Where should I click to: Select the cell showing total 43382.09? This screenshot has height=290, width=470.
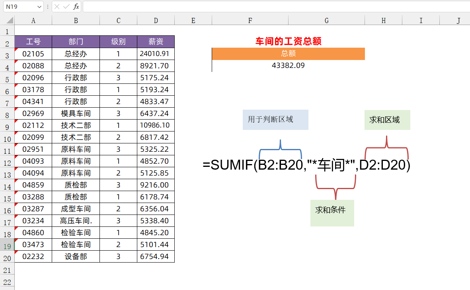click(x=288, y=65)
